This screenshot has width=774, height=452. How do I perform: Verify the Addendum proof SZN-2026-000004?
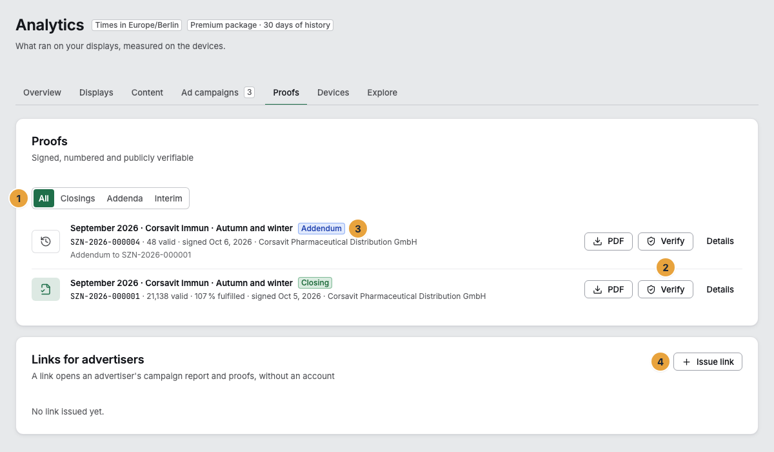(x=666, y=241)
